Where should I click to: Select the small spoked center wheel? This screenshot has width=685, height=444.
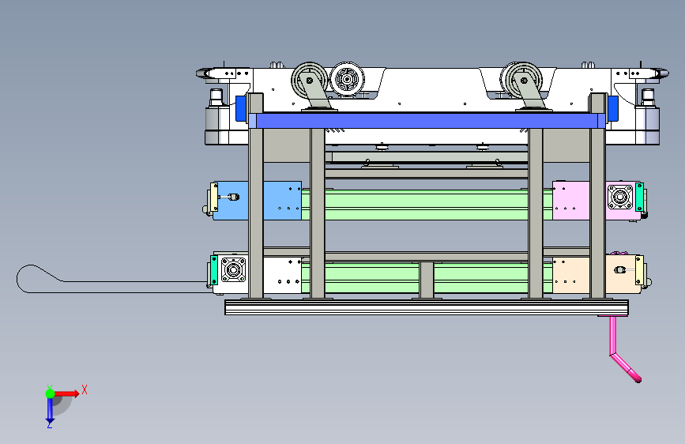pos(347,79)
